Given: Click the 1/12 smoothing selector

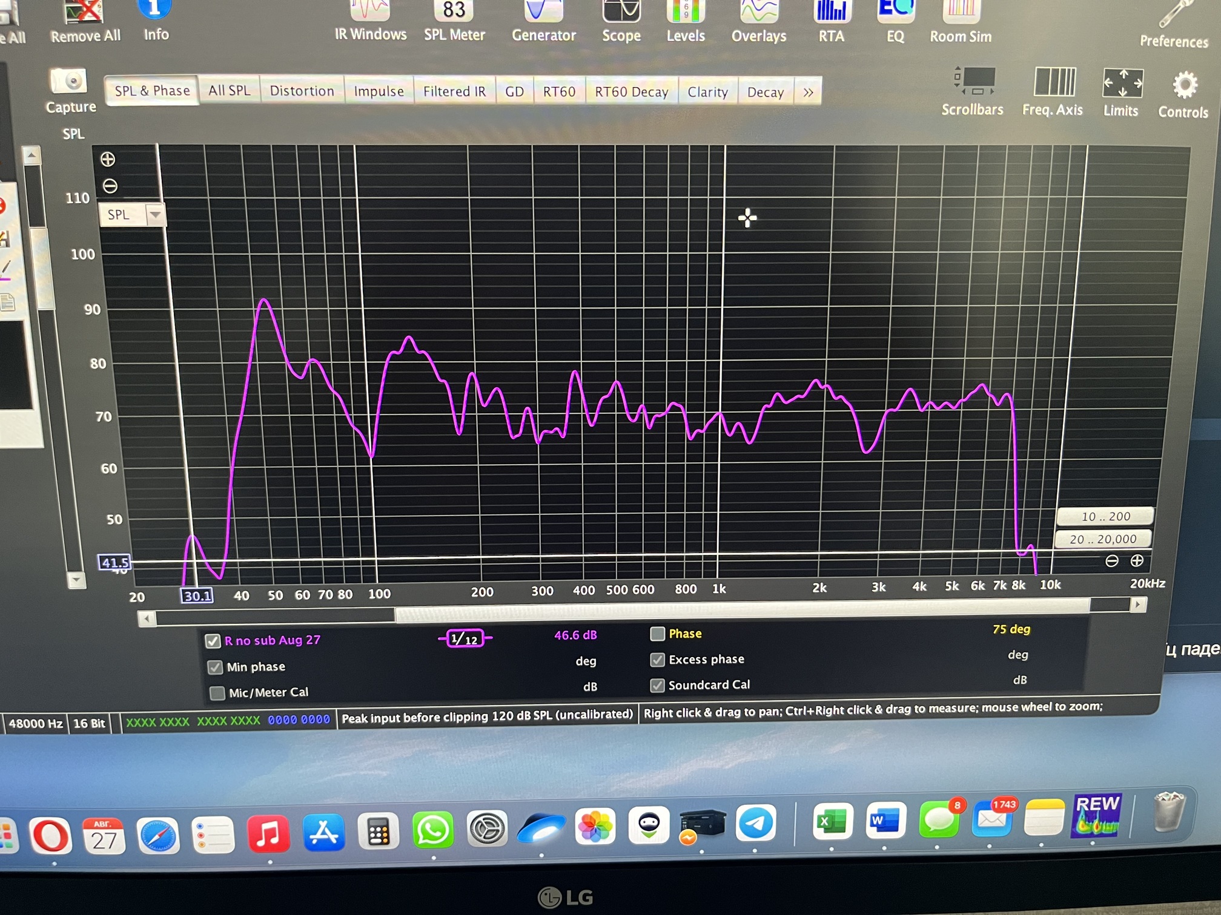Looking at the screenshot, I should (465, 638).
